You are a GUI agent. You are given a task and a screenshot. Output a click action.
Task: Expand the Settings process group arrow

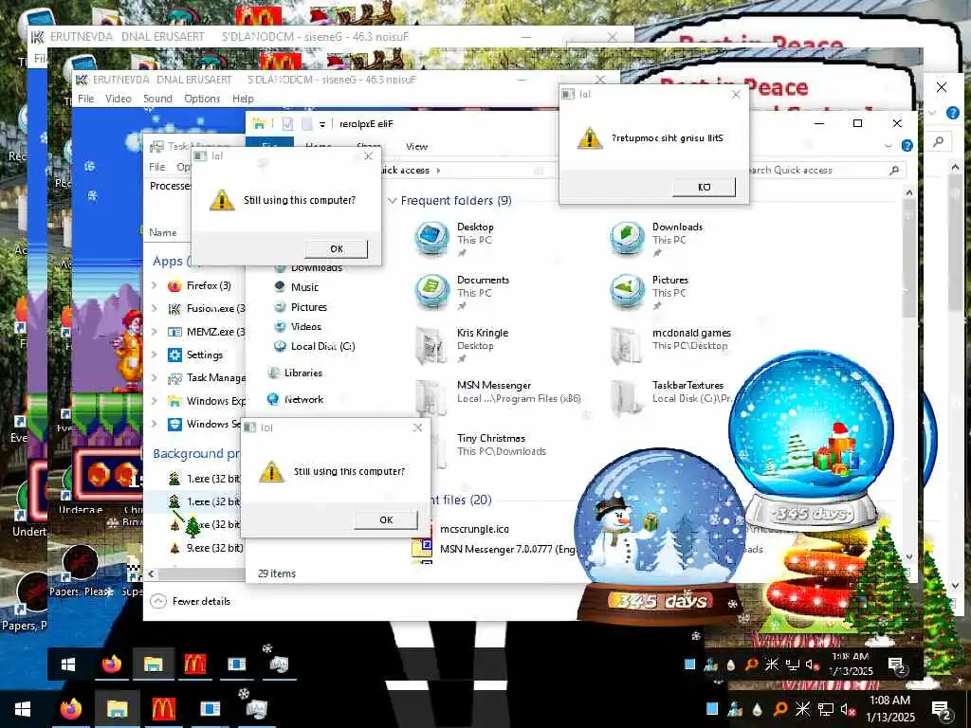155,355
